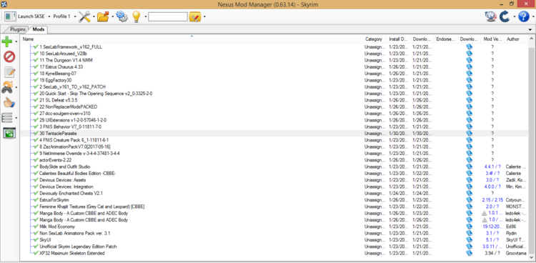Image resolution: width=536 pixels, height=263 pixels.
Task: Click the light bulb tips icon
Action: click(x=137, y=16)
